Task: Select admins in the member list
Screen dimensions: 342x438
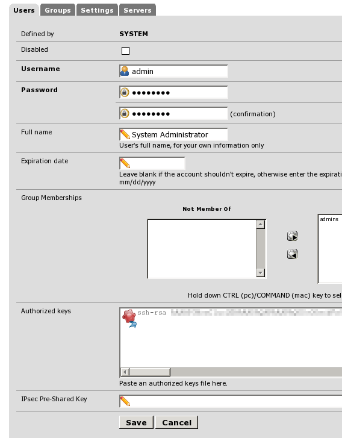Action: pos(329,219)
